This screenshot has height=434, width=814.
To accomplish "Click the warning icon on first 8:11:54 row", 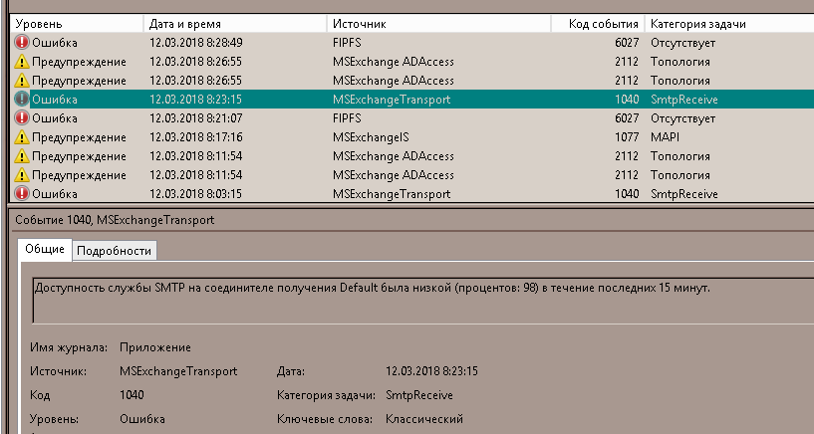I will [21, 156].
